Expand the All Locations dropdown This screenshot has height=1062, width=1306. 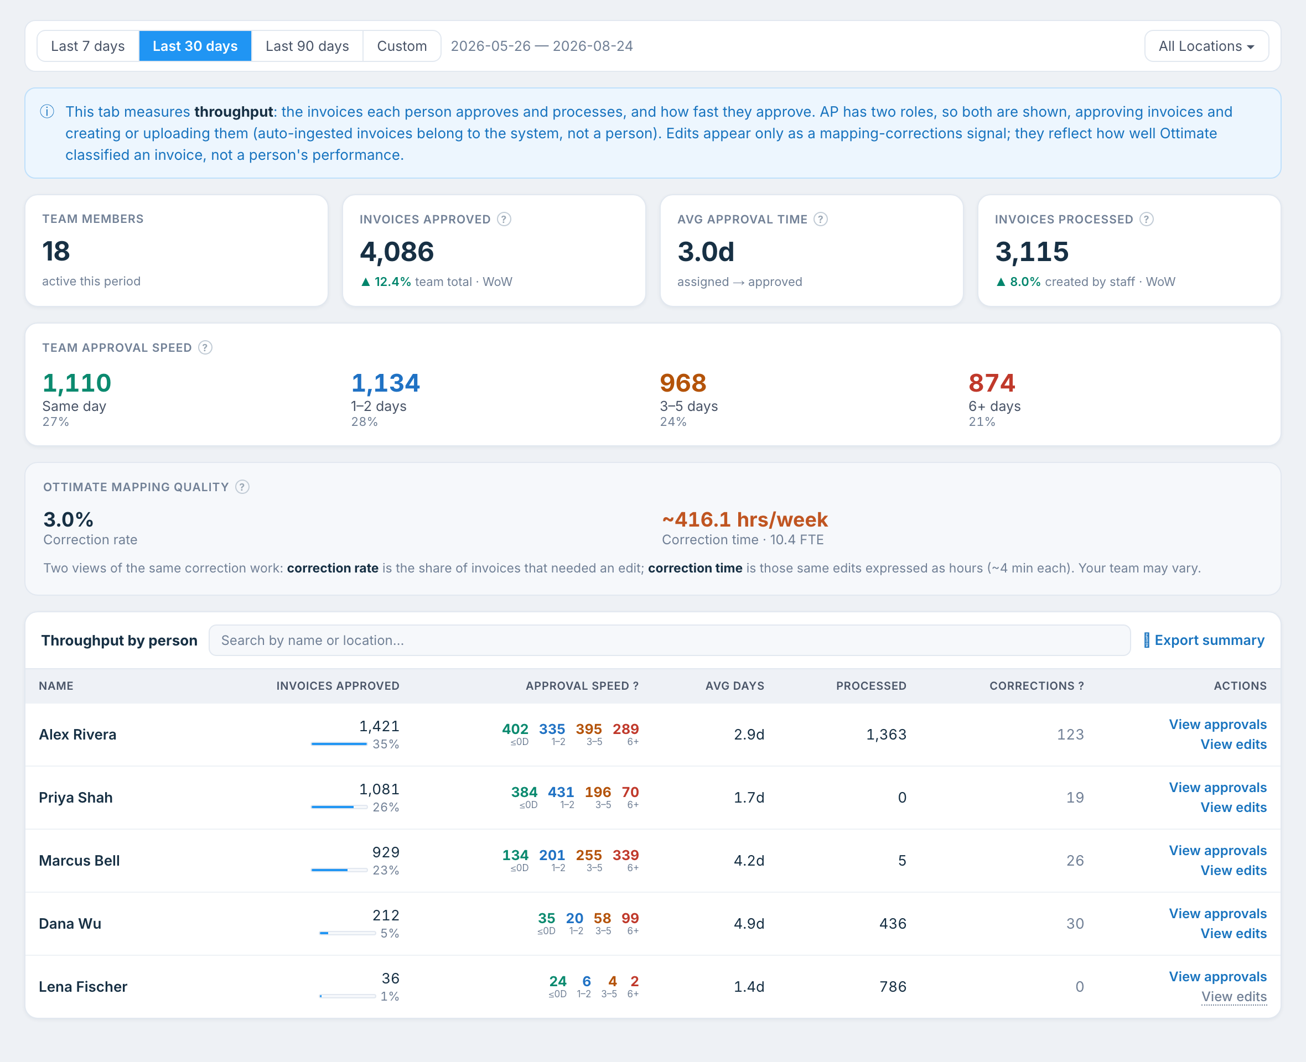pos(1206,46)
